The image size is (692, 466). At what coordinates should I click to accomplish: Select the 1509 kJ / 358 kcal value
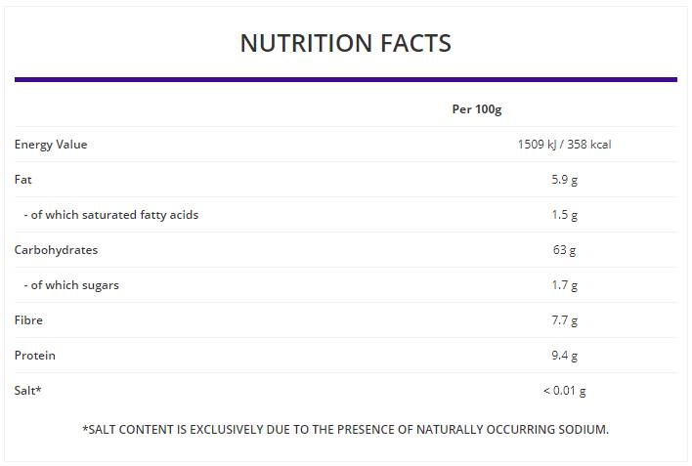(x=564, y=145)
